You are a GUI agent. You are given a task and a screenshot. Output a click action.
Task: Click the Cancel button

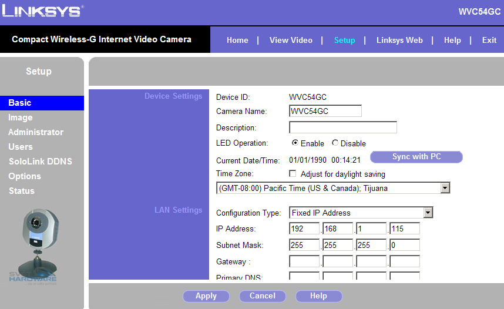click(x=263, y=296)
